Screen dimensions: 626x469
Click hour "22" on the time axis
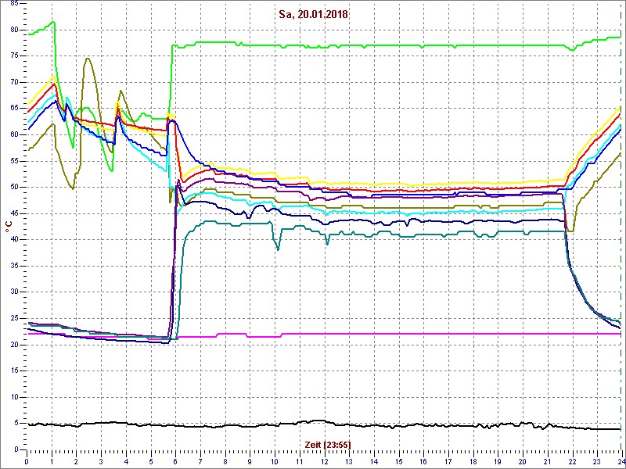point(572,461)
